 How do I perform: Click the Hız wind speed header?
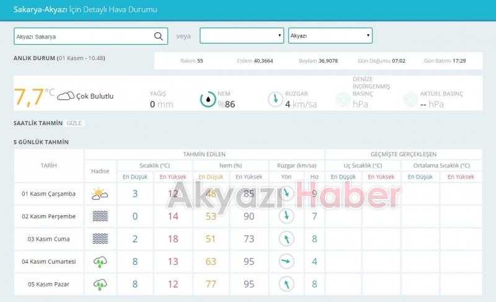click(314, 177)
